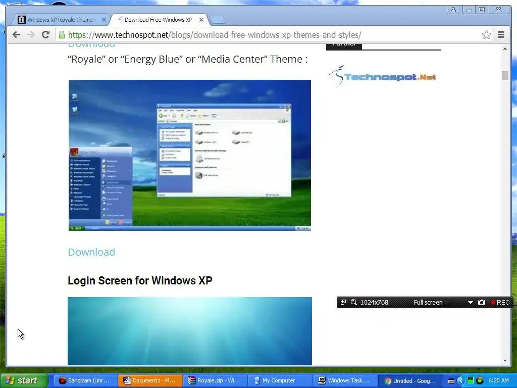View site security padlock info

click(x=62, y=35)
